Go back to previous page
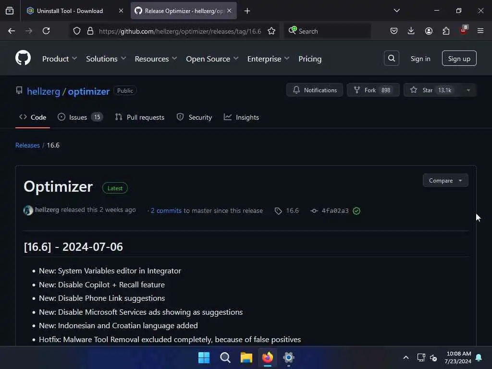 [12, 31]
